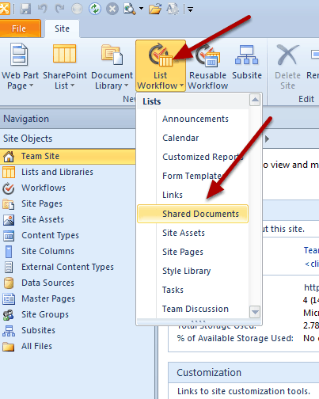The image size is (319, 399).
Task: Click the Refresh icon in quick access toolbar
Action: click(x=95, y=9)
